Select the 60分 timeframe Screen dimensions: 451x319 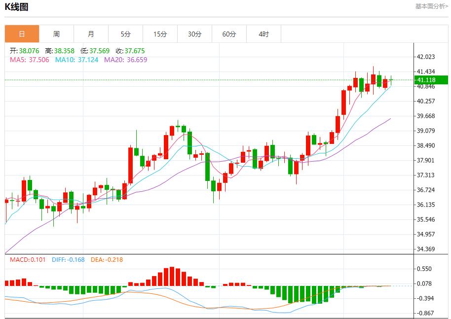pyautogui.click(x=229, y=34)
